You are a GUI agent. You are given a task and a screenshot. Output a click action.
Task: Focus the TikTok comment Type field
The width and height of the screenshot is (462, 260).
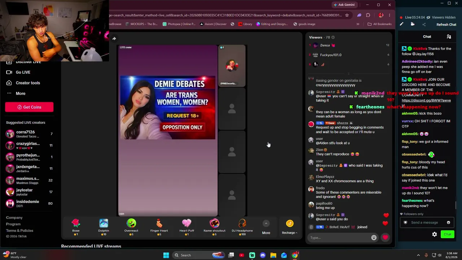(x=339, y=238)
